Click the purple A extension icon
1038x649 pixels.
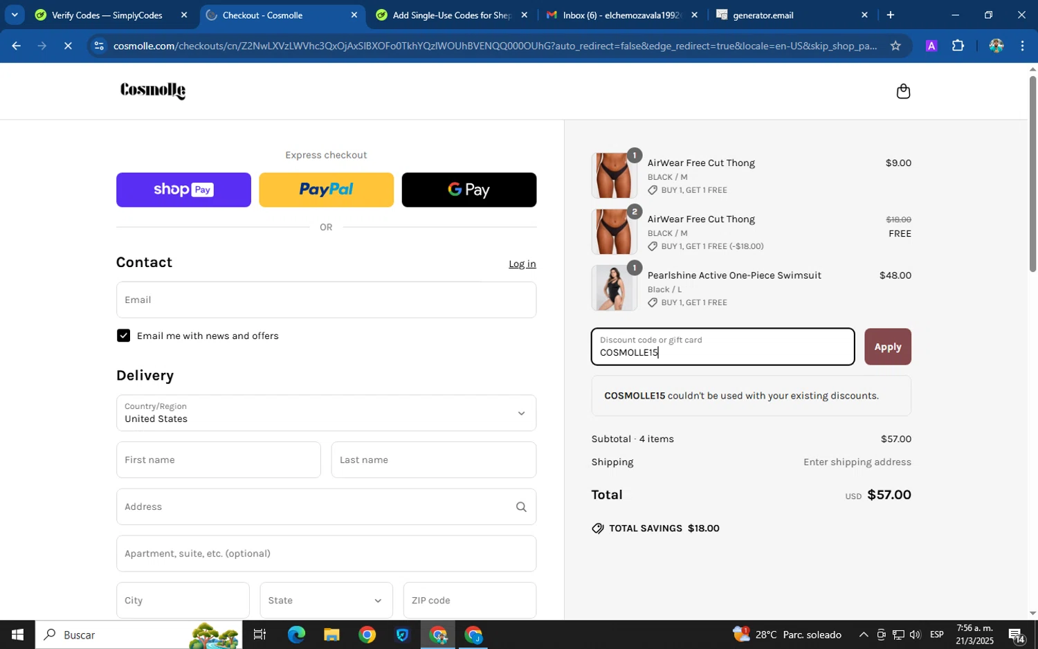tap(931, 46)
